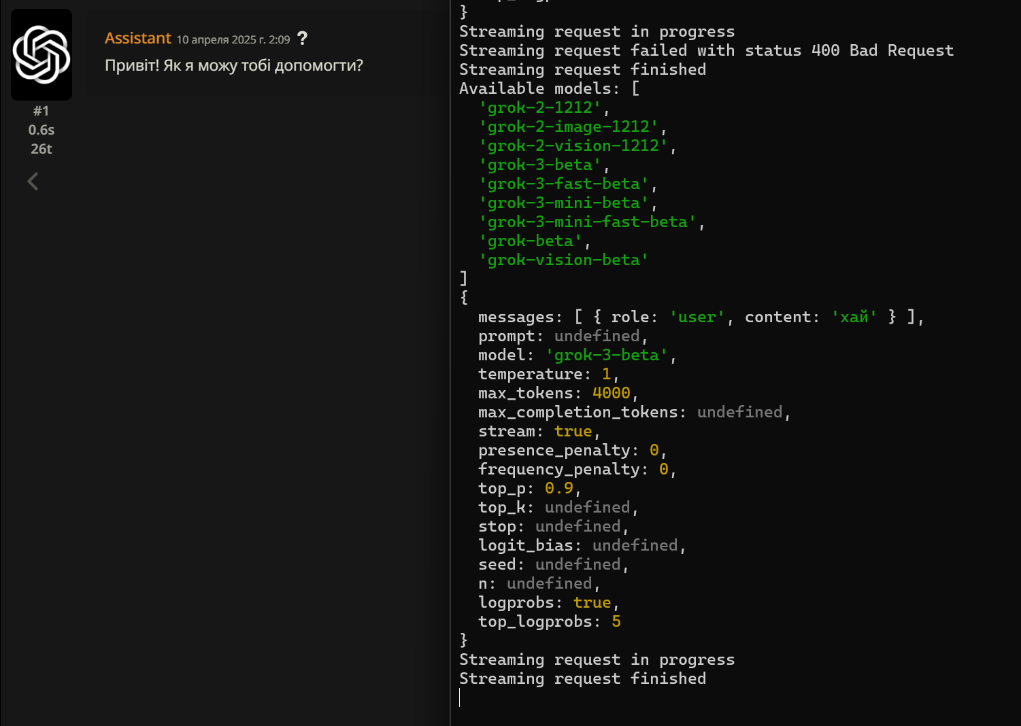Click the model: 'grok-3-beta' line
Viewport: 1021px width, 726px height.
tap(578, 355)
